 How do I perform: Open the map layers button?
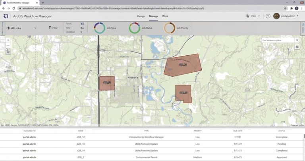coord(8,52)
